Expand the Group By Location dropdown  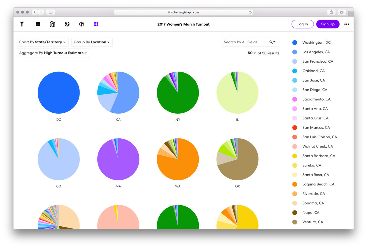coord(92,42)
